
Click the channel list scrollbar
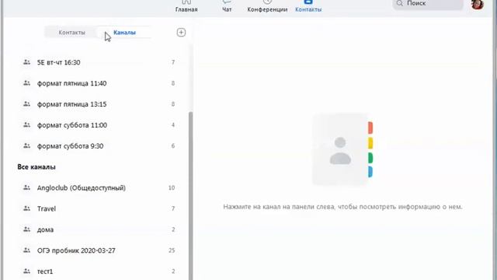tap(191, 195)
